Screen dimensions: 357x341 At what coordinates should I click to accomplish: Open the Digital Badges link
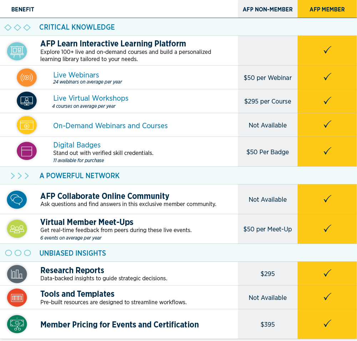point(77,145)
